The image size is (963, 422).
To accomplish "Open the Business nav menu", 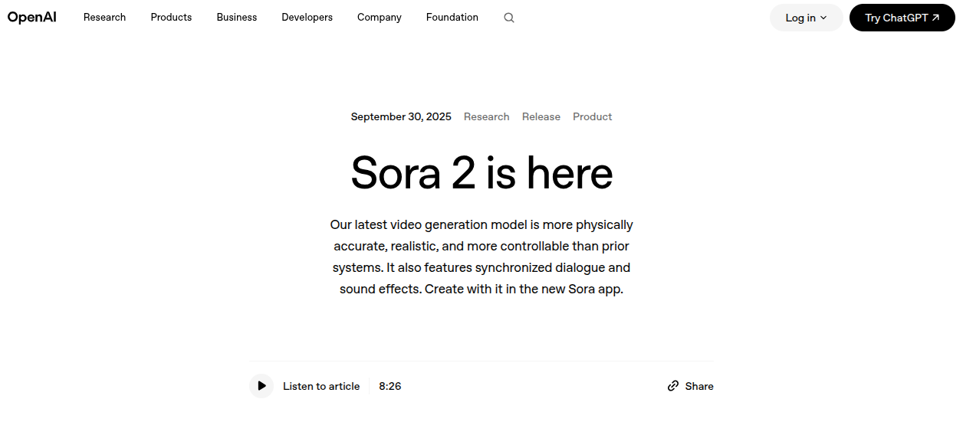I will coord(237,18).
